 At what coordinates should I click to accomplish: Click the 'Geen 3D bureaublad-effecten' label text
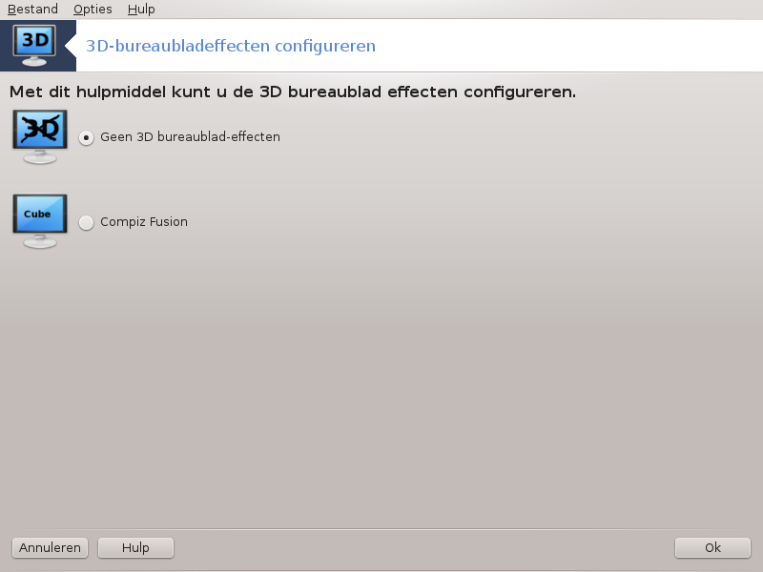pos(190,137)
